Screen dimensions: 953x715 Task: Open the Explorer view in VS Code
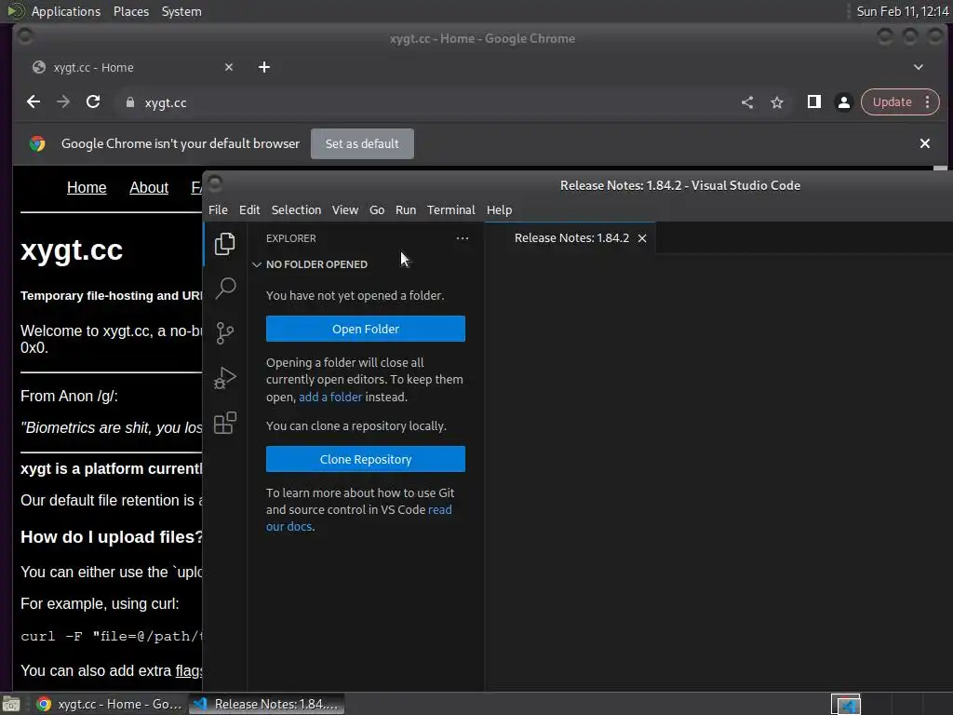(x=225, y=244)
